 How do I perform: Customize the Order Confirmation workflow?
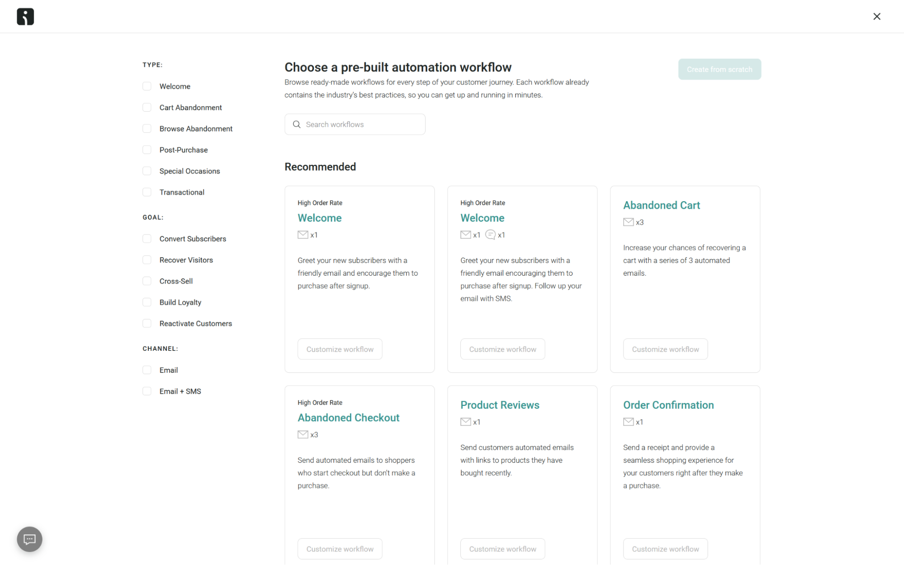(665, 548)
